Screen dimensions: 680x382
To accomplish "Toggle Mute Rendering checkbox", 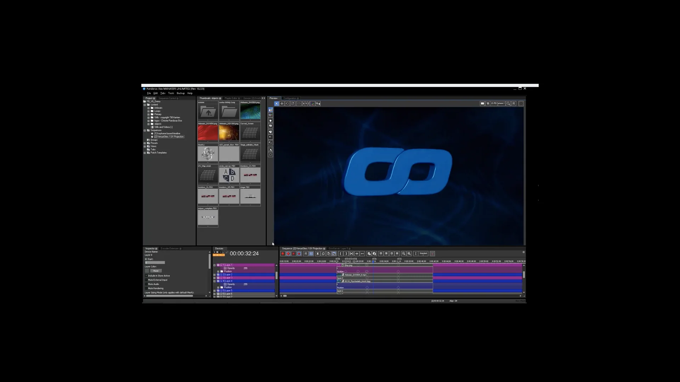I will [146, 289].
